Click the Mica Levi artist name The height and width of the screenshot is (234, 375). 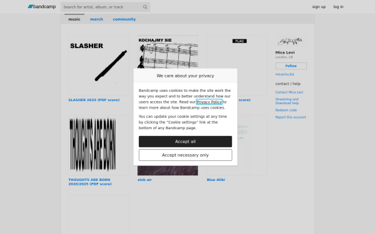(285, 52)
